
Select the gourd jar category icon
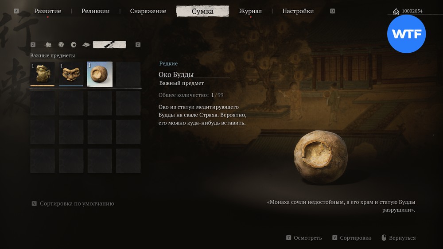(x=74, y=45)
